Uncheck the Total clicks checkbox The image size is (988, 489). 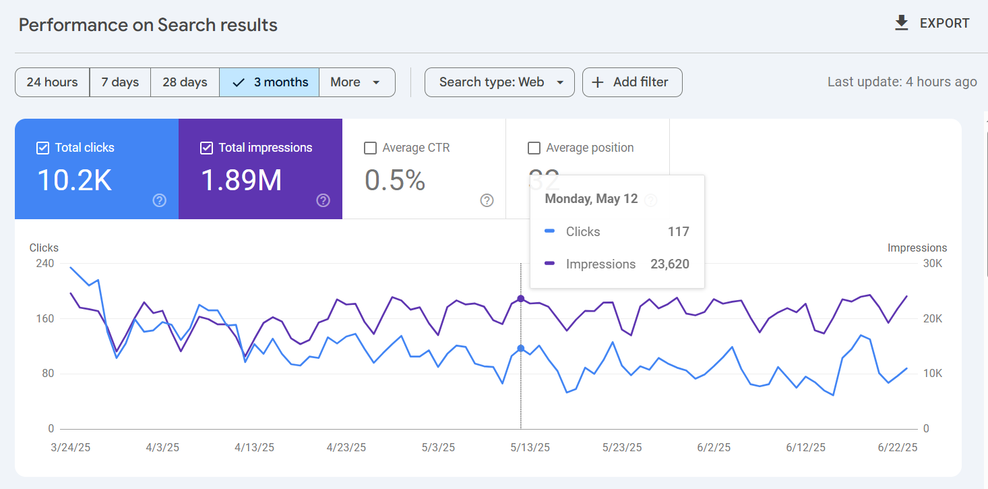coord(42,147)
